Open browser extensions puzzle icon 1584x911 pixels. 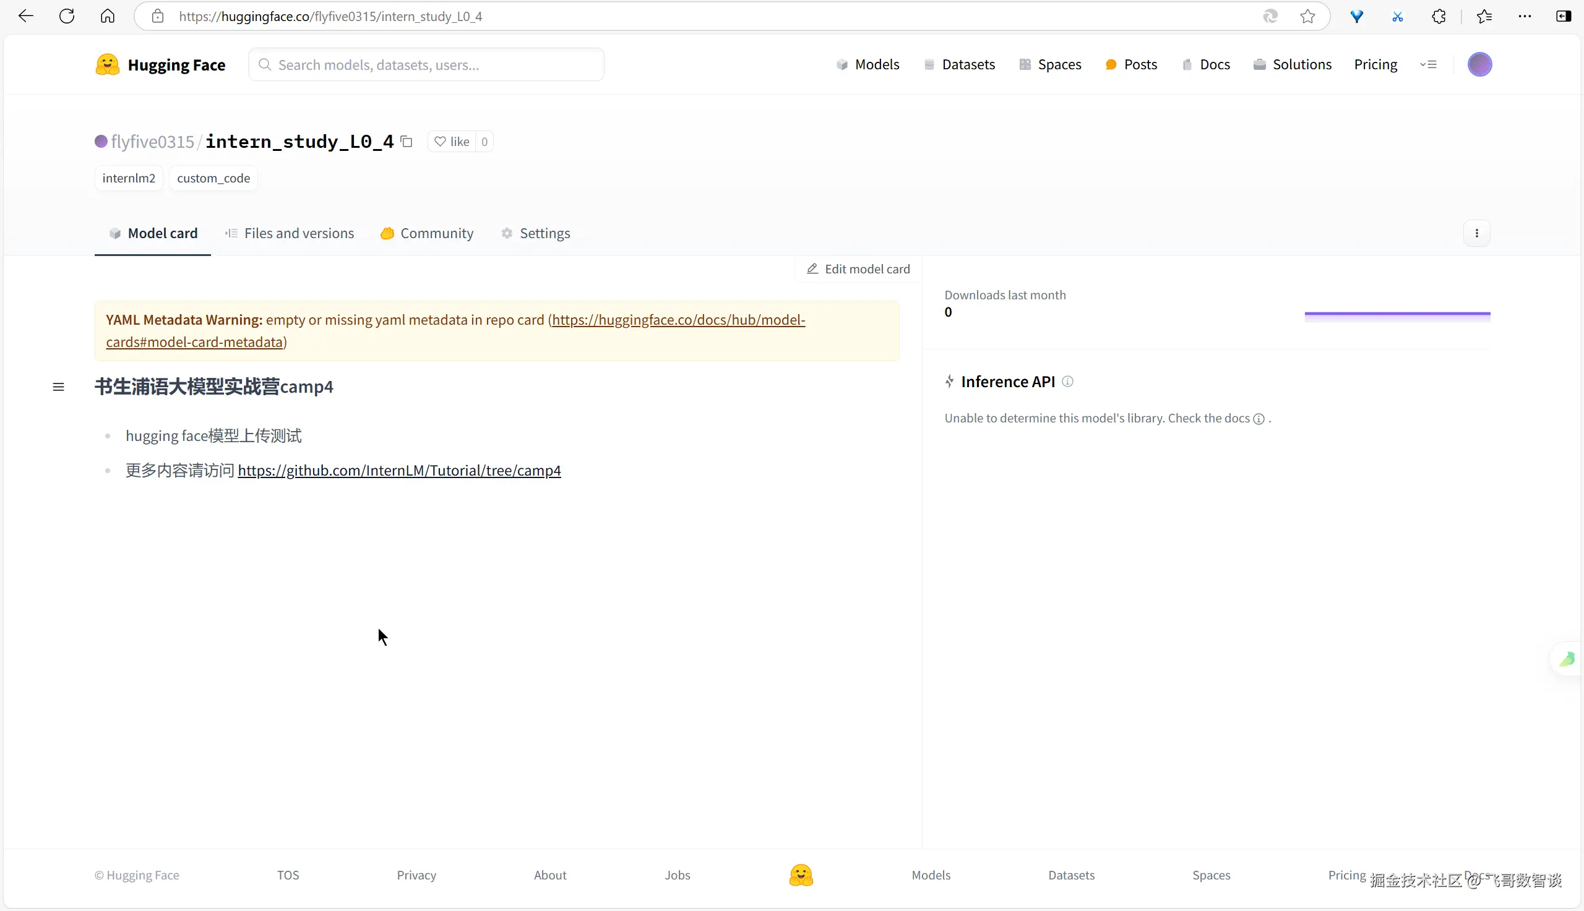pos(1439,16)
